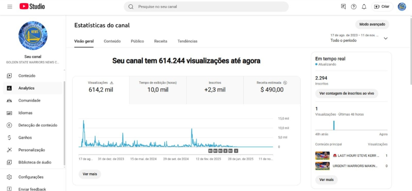This screenshot has height=191, width=412.
Task: Click the Criar button
Action: coord(382,7)
